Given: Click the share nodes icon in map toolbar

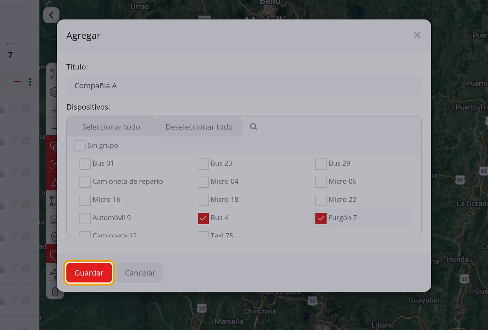Looking at the screenshot, I should 53,273.
